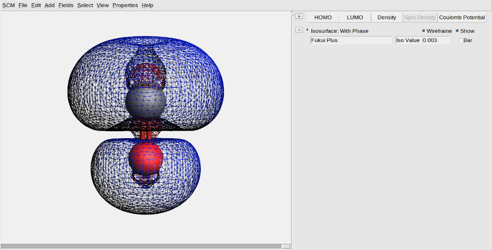Show the LUMO orbital

(x=355, y=18)
